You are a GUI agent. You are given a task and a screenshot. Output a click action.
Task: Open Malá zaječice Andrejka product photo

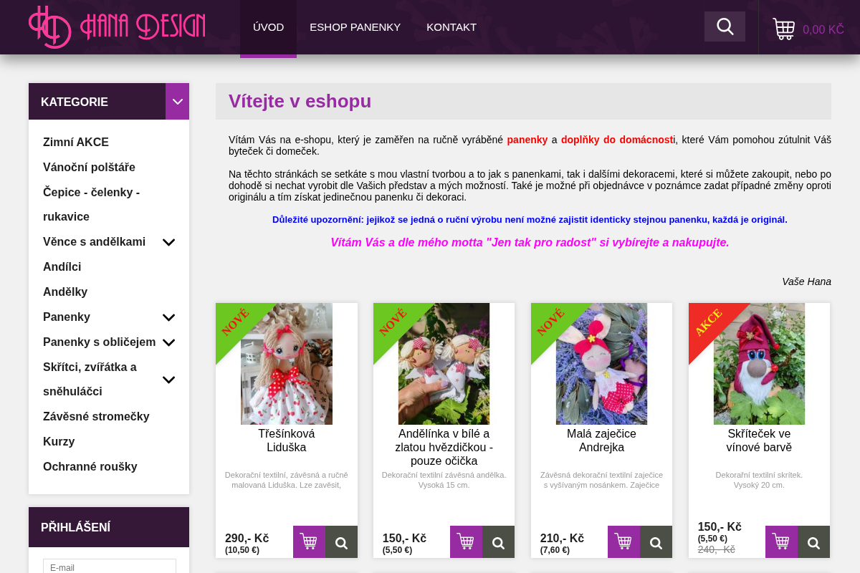[x=601, y=364]
